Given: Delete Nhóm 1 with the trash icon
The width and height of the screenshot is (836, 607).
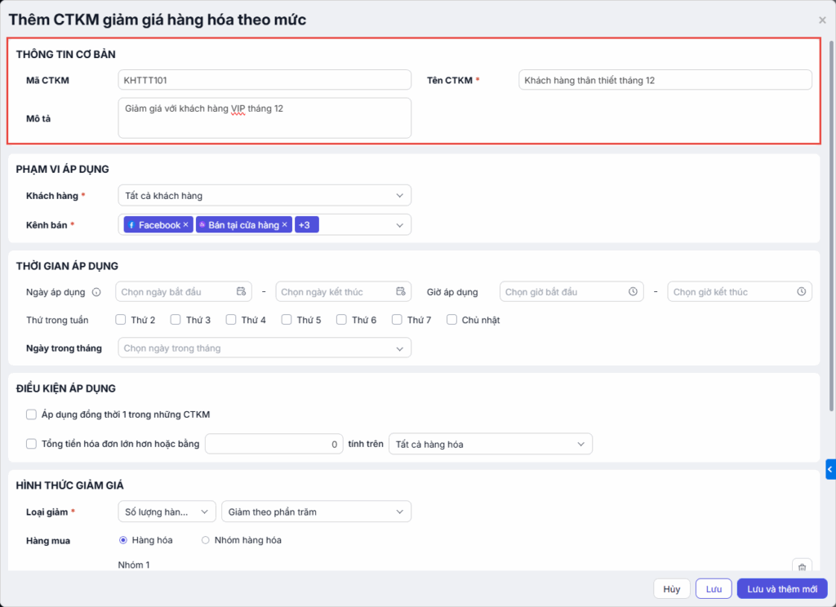Looking at the screenshot, I should pyautogui.click(x=802, y=567).
